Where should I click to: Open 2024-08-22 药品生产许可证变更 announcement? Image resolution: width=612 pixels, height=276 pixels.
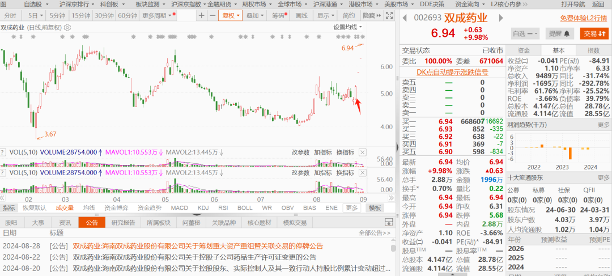194,258
